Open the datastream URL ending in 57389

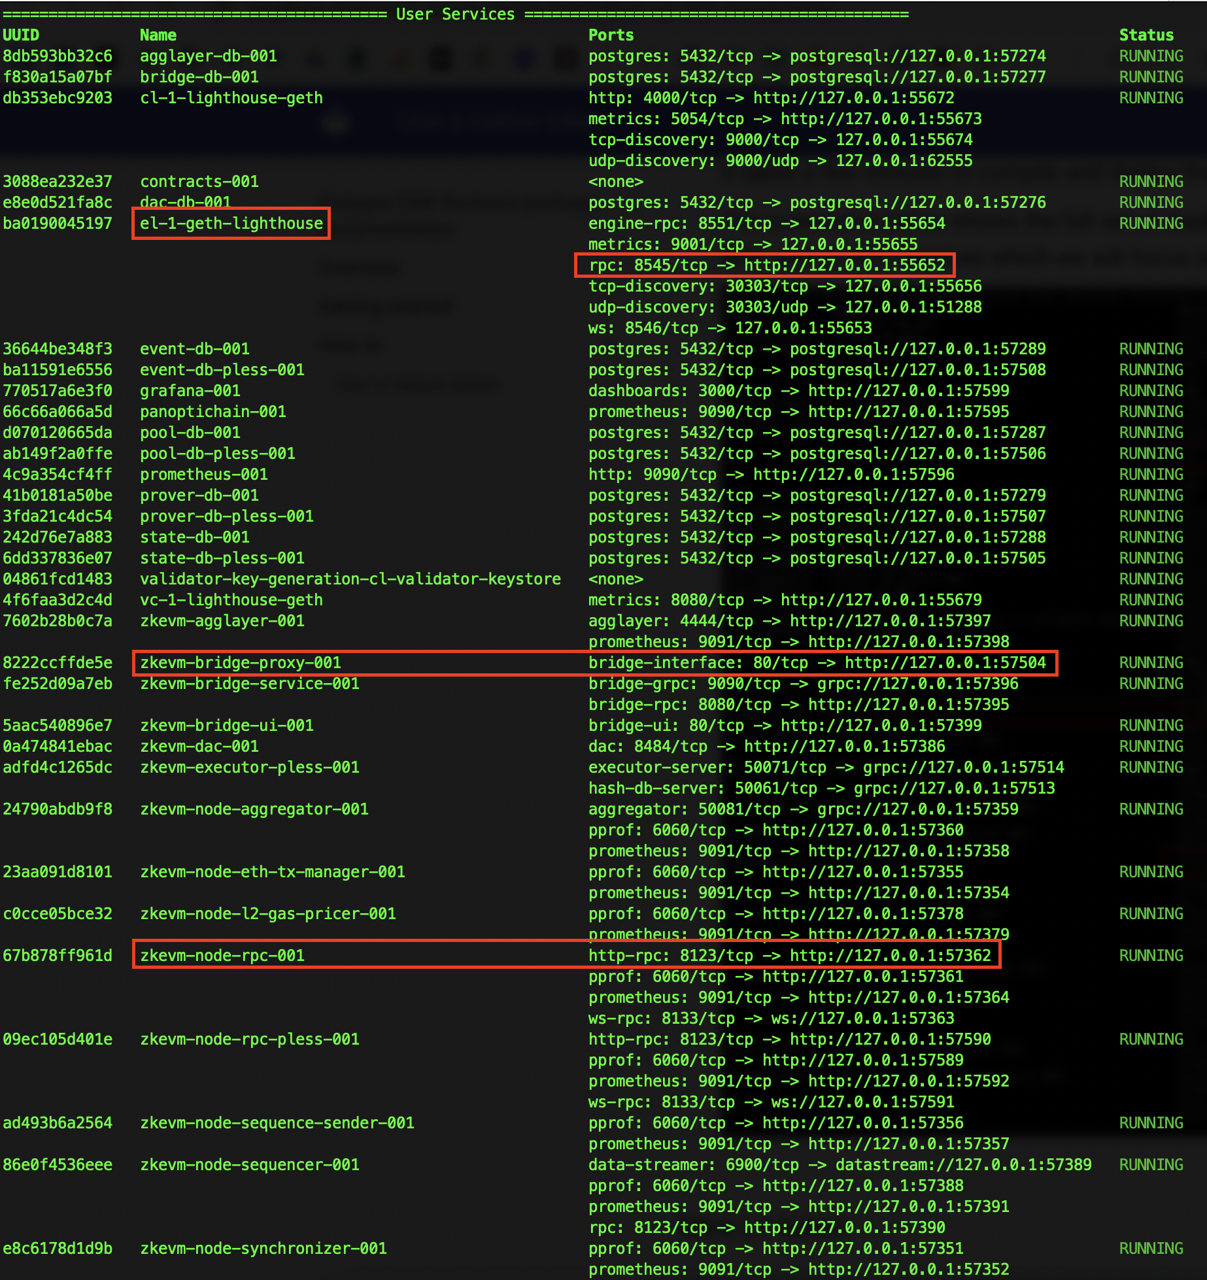coord(963,1165)
